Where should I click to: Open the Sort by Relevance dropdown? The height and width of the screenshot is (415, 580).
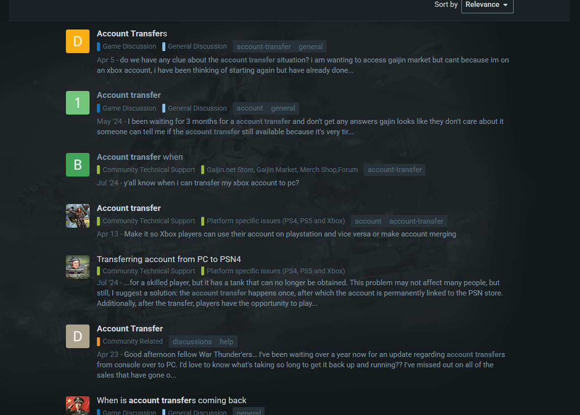487,5
